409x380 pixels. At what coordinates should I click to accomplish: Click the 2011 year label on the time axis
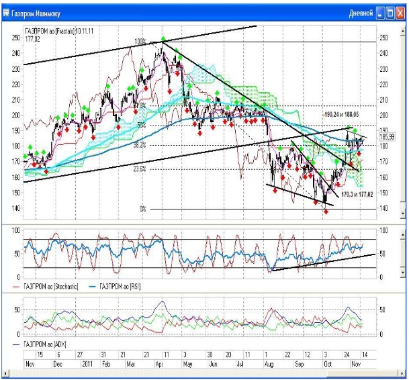click(87, 364)
